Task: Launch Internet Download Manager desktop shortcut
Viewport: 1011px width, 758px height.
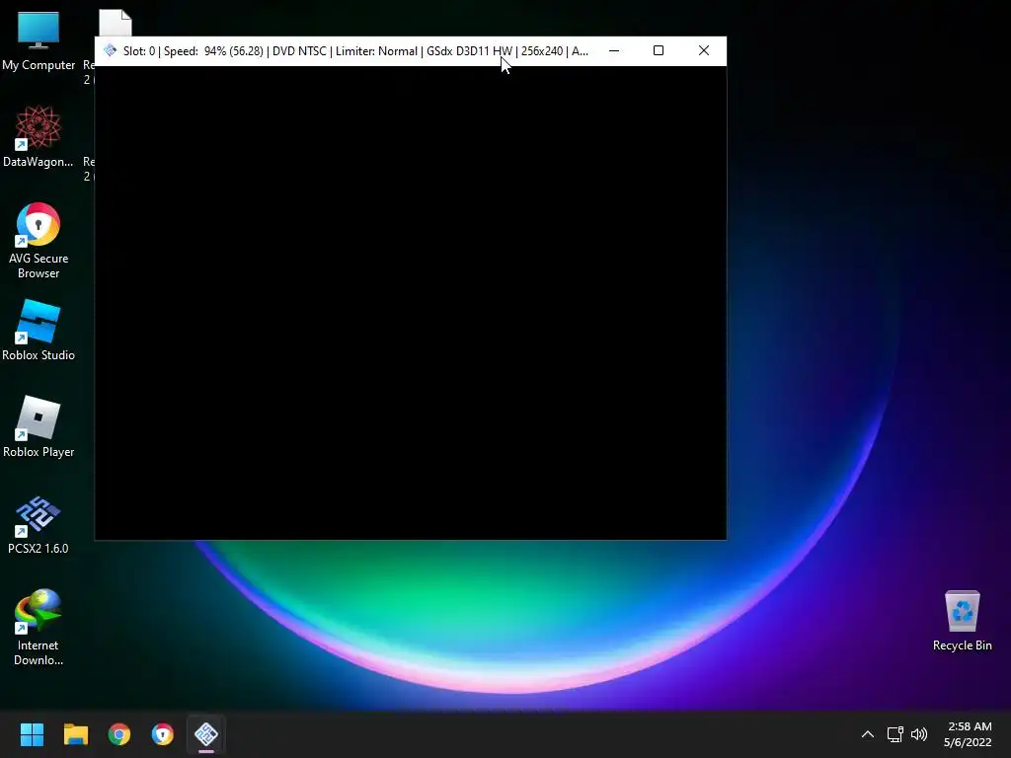Action: (39, 627)
